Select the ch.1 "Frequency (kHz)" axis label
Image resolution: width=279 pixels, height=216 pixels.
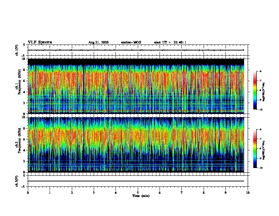click(x=19, y=82)
